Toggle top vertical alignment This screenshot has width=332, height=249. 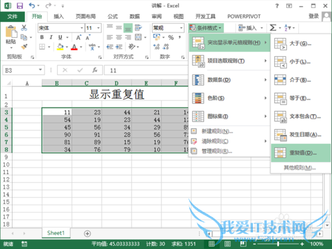(110, 27)
